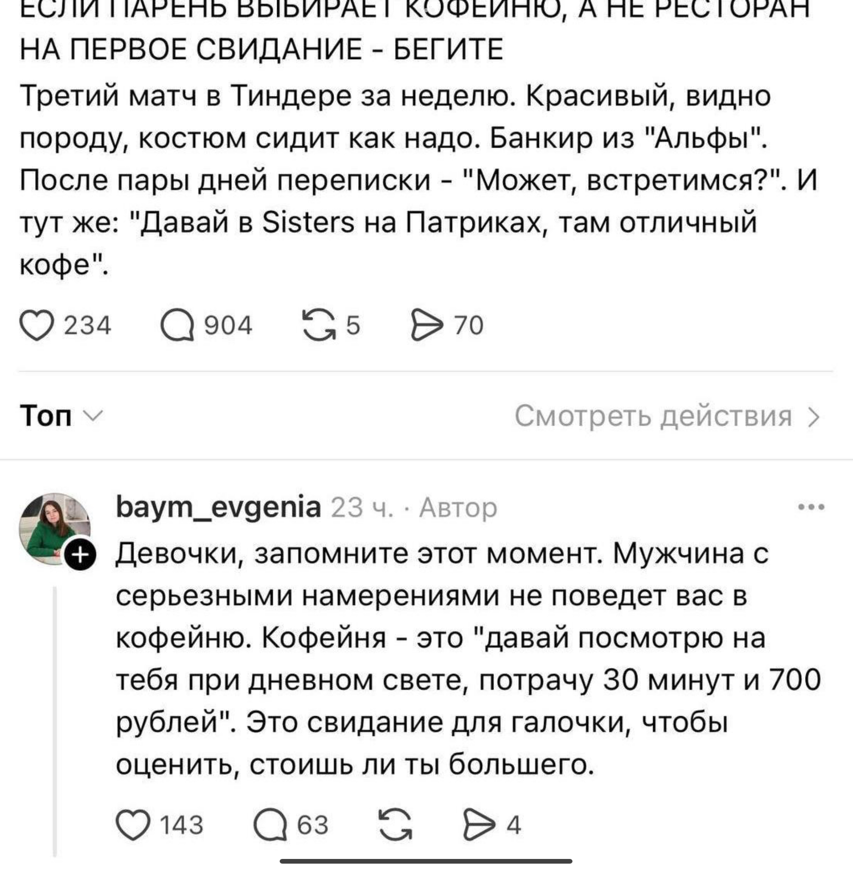Viewport: 853px width, 870px height.
Task: Open three-dot menu on baym_evgenia's reply
Action: tap(811, 507)
